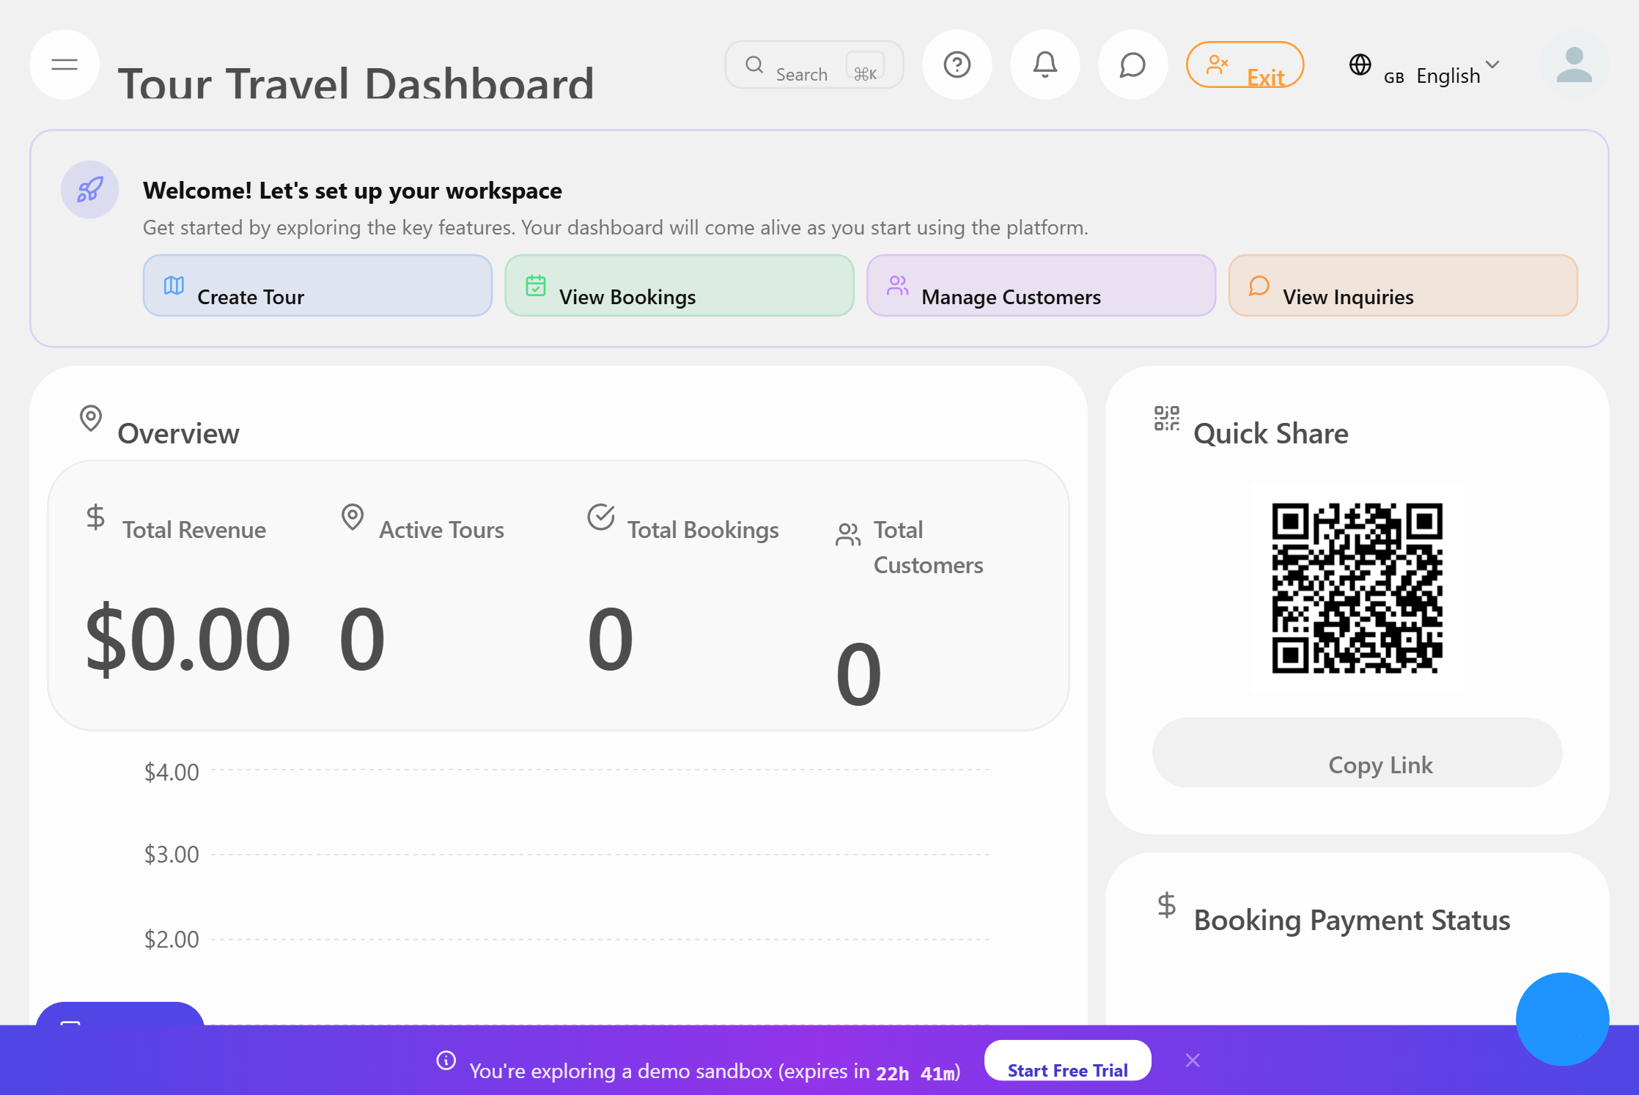Viewport: 1639px width, 1095px height.
Task: Click the Create Tour shortcut
Action: click(x=317, y=286)
